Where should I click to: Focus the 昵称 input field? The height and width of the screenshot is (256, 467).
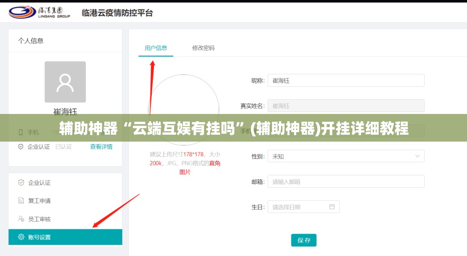[346, 81]
